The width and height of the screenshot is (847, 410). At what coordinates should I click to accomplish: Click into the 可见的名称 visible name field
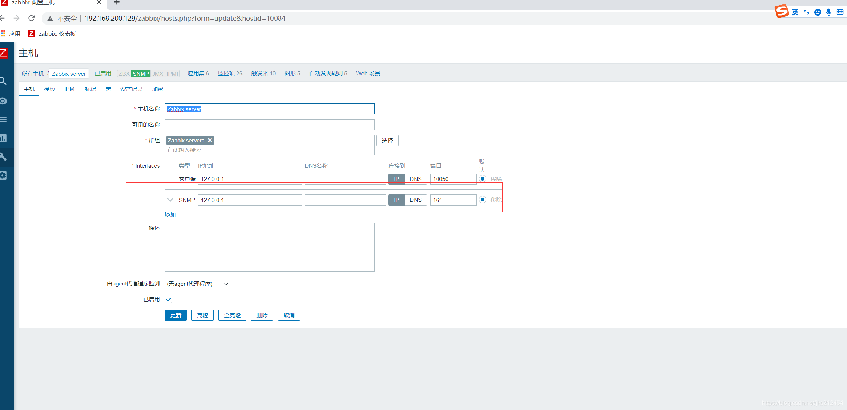tap(269, 125)
